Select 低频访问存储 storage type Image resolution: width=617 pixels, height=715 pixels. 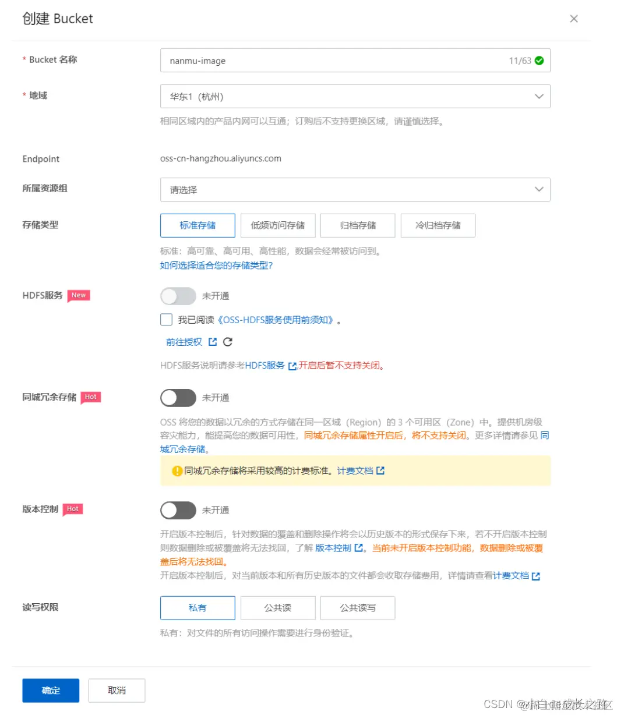tap(278, 225)
